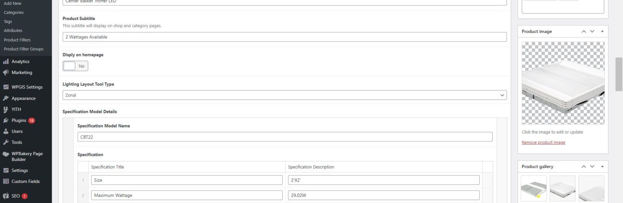Viewport: 623px width, 203px height.
Task: Click the Plugins plug icon
Action: coord(6,120)
